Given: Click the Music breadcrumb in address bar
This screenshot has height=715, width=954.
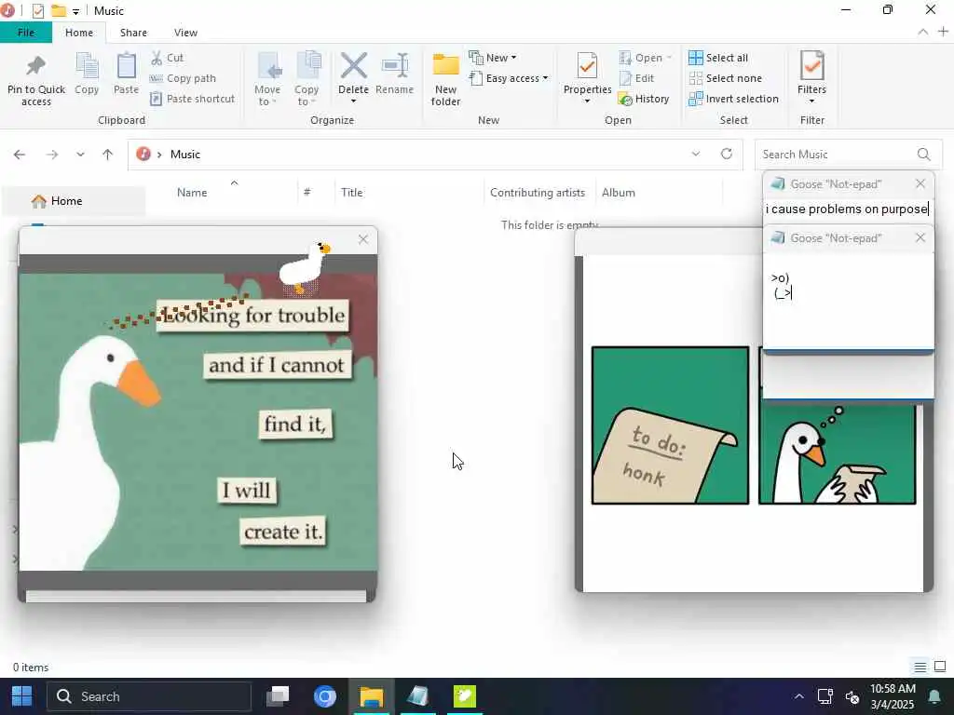Looking at the screenshot, I should (185, 155).
